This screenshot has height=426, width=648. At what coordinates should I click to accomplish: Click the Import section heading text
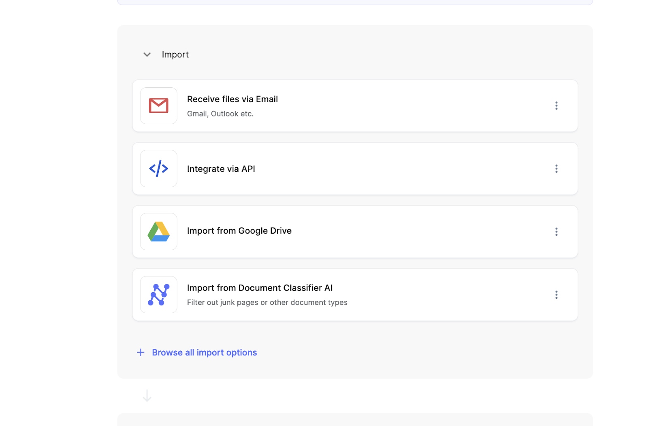point(175,55)
